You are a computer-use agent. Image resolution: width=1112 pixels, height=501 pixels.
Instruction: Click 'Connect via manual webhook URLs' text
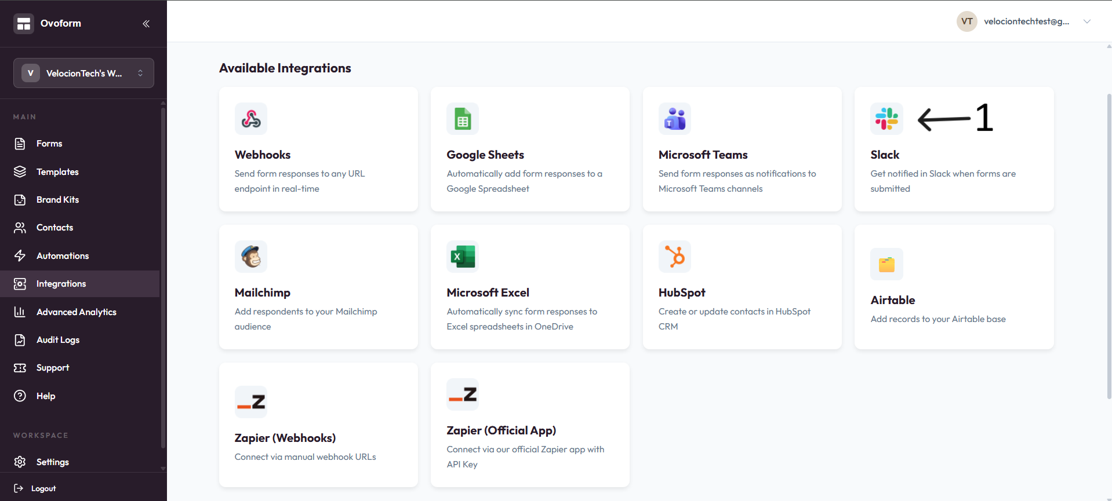(x=306, y=457)
